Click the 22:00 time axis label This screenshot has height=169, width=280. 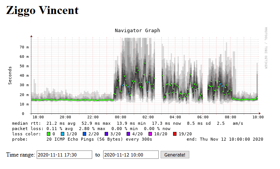coord(93,117)
